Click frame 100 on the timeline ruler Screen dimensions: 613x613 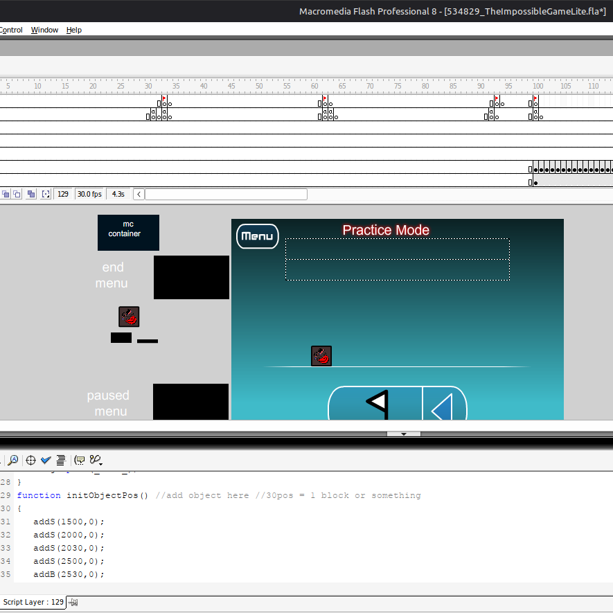point(538,86)
